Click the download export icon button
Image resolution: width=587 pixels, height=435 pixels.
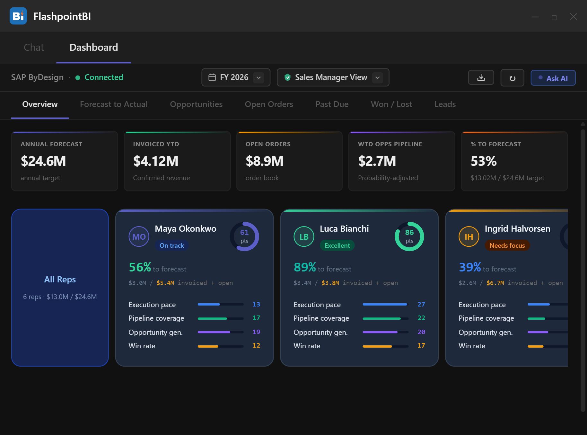(481, 77)
